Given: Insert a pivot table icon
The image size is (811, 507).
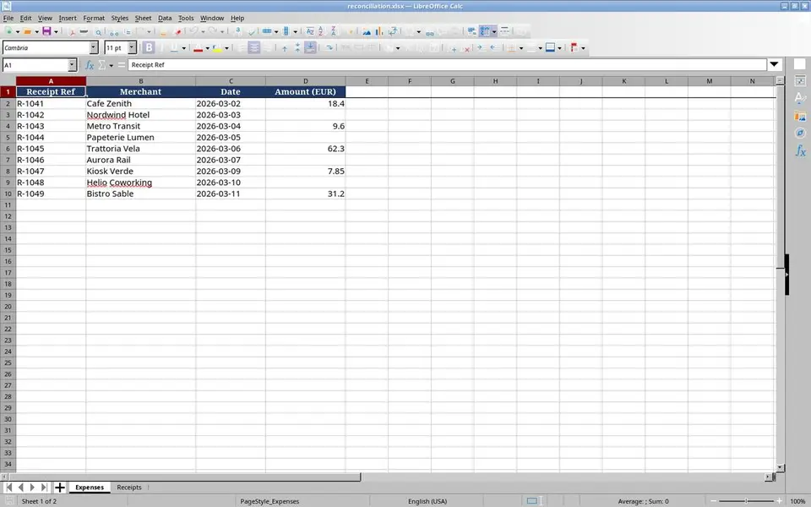Looking at the screenshot, I should pos(393,31).
